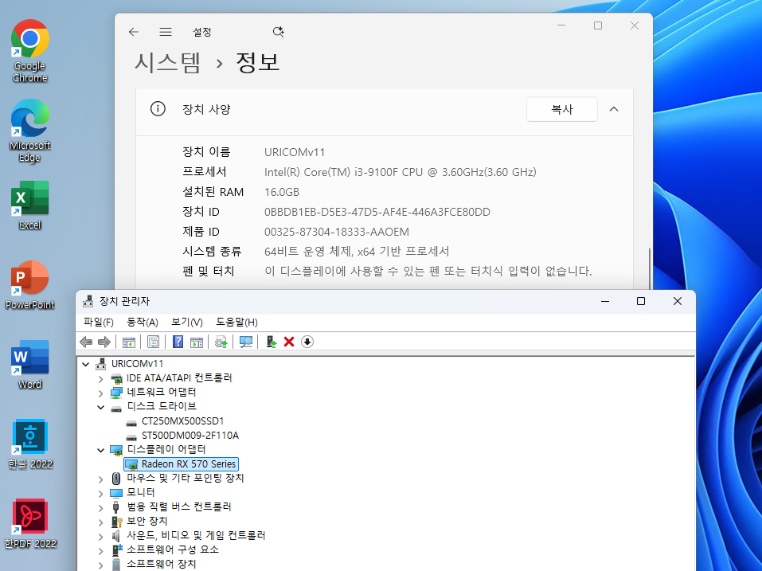This screenshot has width=762, height=571.
Task: Click device name value URICOMv11 in Settings
Action: [x=294, y=152]
